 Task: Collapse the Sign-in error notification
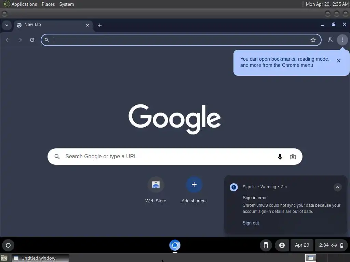pos(337,187)
